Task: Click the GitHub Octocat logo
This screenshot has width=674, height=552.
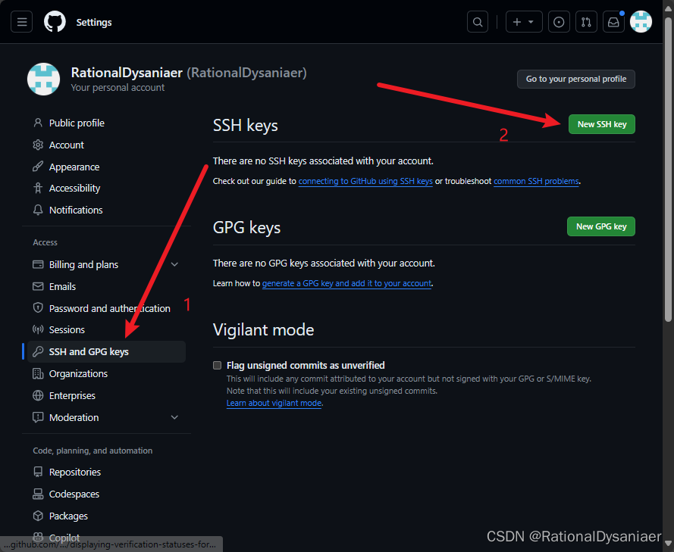Action: pos(55,22)
